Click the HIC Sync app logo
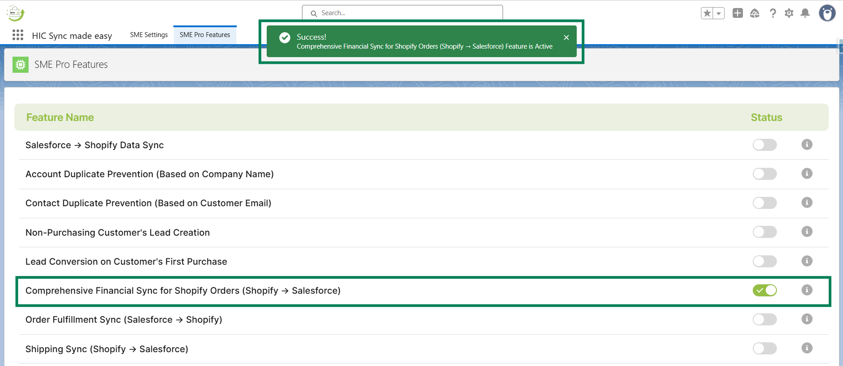This screenshot has width=843, height=366. (16, 13)
